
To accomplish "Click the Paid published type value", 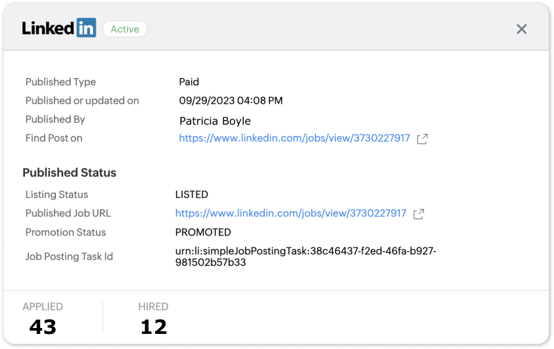I will pyautogui.click(x=189, y=82).
